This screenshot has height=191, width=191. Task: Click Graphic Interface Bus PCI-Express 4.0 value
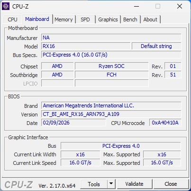pos(121,146)
